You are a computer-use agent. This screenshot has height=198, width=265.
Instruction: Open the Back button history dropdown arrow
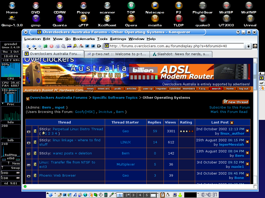(35, 49)
